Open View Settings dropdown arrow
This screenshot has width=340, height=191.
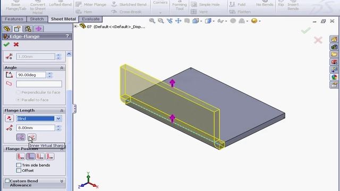[260, 21]
